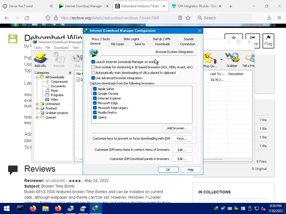Viewport: 286px width, 214px height.
Task: Click Help button in Configuration dialog
Action: point(191,170)
